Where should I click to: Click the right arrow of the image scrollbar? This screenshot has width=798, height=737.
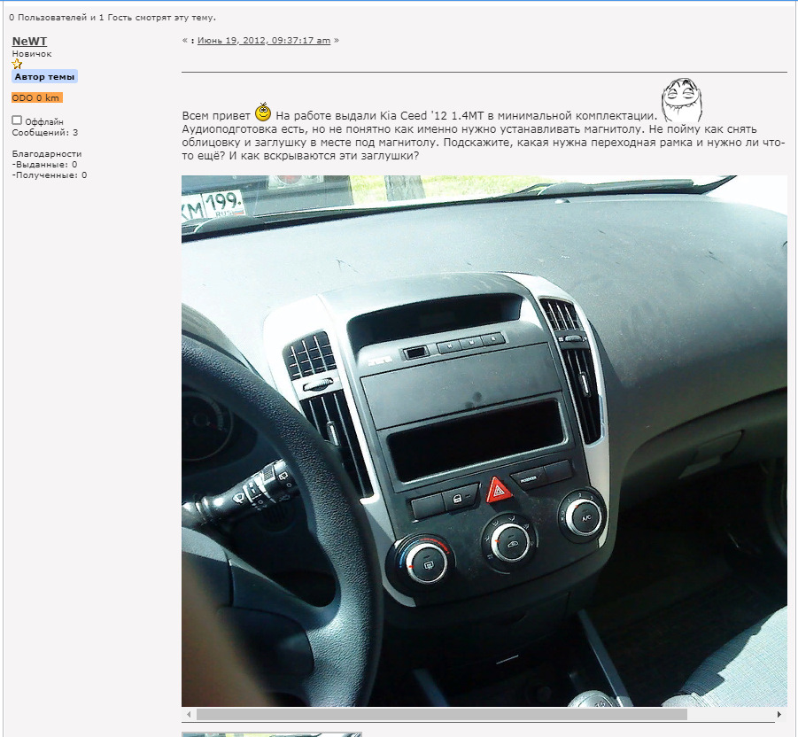coord(779,714)
